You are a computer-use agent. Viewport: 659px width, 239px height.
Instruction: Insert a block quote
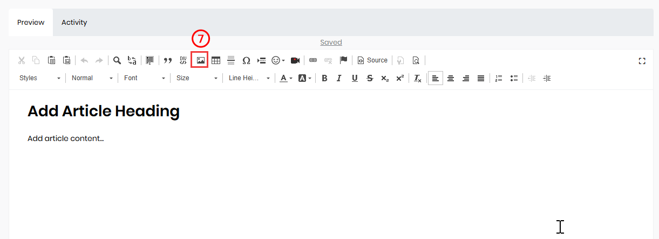[x=168, y=60]
